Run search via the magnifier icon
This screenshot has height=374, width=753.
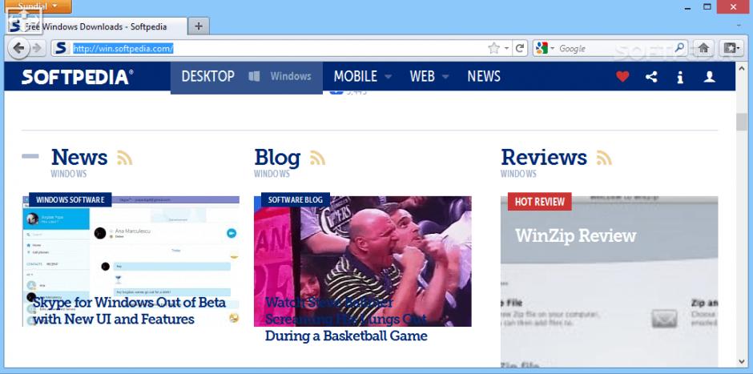(x=679, y=47)
